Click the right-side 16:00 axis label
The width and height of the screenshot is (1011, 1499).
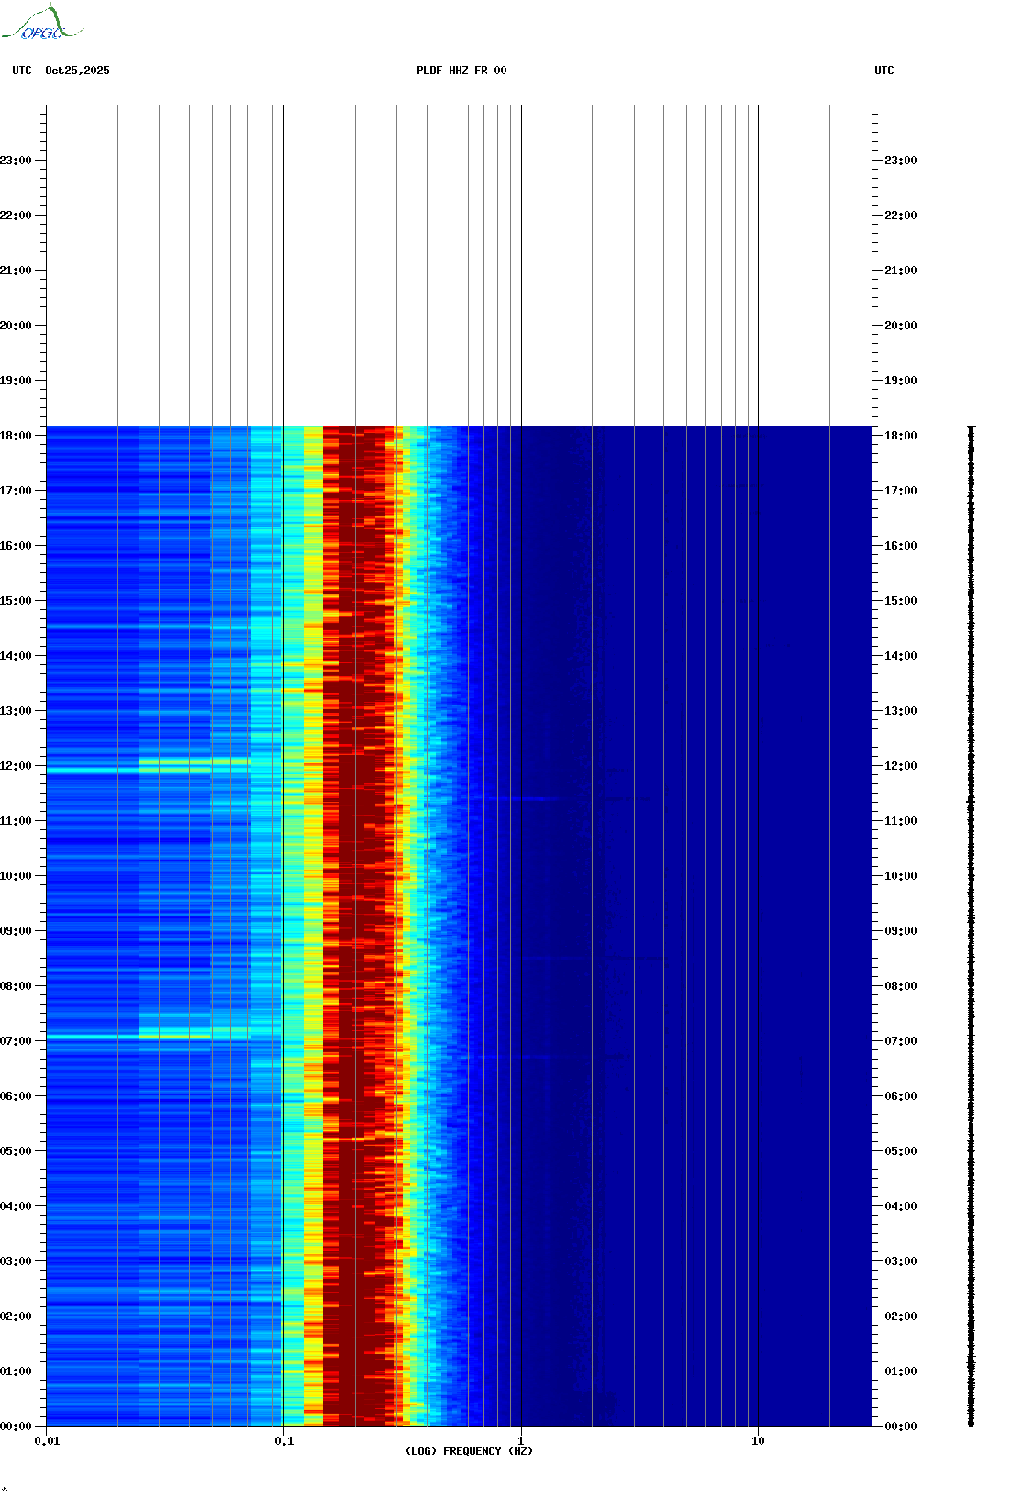click(x=901, y=546)
